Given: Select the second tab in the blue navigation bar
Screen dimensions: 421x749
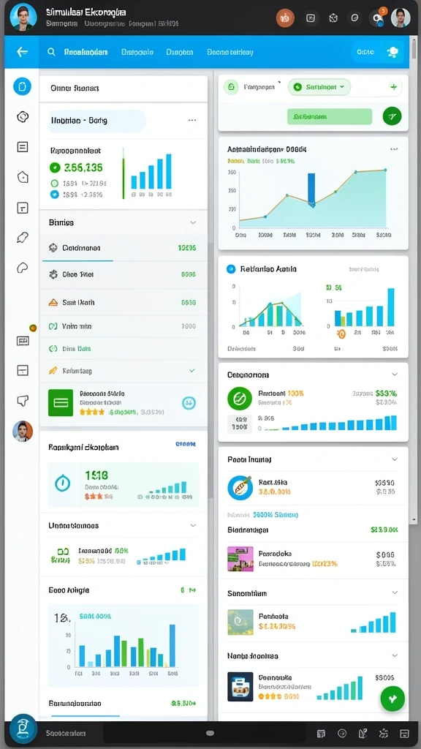Looking at the screenshot, I should (137, 52).
